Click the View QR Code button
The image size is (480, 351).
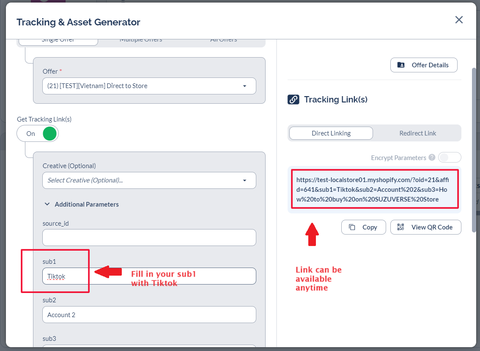(425, 227)
